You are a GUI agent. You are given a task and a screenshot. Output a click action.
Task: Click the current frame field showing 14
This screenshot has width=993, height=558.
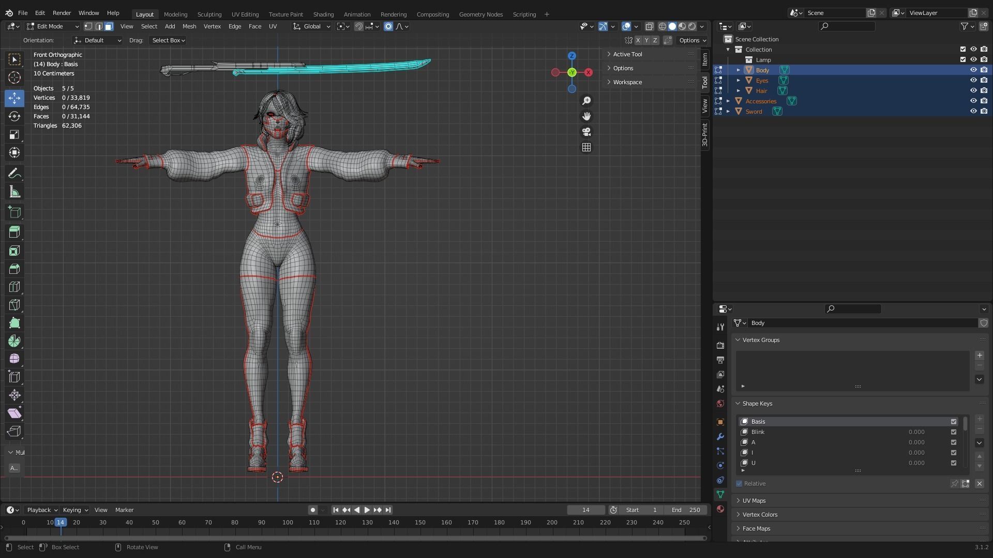click(x=586, y=510)
